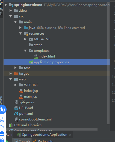
Task: Click the Spring leaf icon of application.properties
Action: pos(31,62)
